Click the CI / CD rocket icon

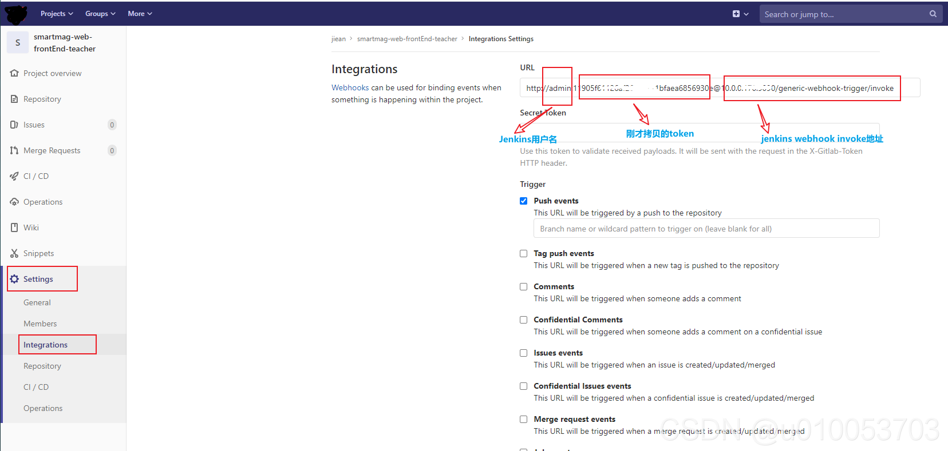pos(14,176)
